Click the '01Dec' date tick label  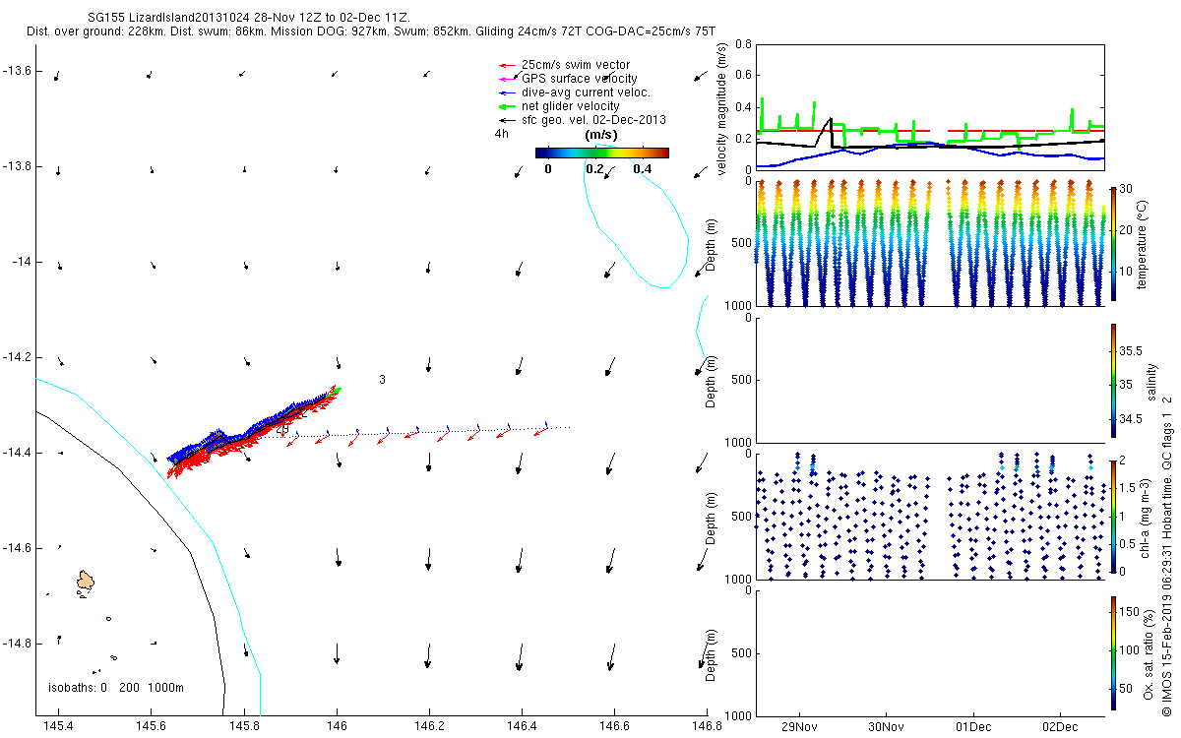point(972,726)
